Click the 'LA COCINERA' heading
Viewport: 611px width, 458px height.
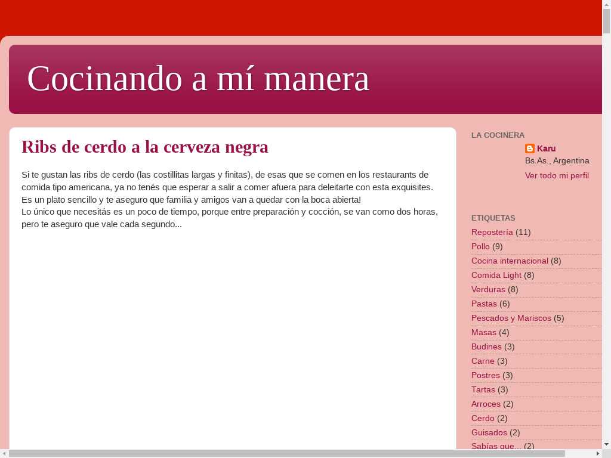(x=498, y=135)
